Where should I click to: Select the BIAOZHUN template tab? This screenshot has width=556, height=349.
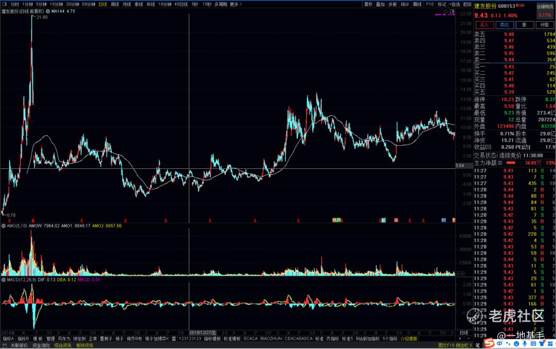pyautogui.click(x=271, y=339)
